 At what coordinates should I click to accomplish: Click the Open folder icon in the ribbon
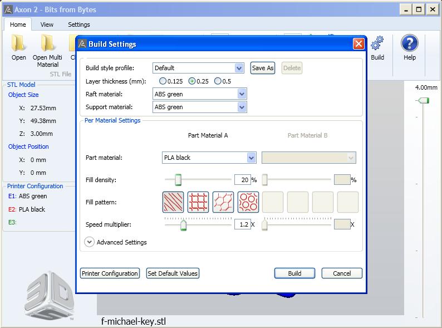(x=18, y=43)
